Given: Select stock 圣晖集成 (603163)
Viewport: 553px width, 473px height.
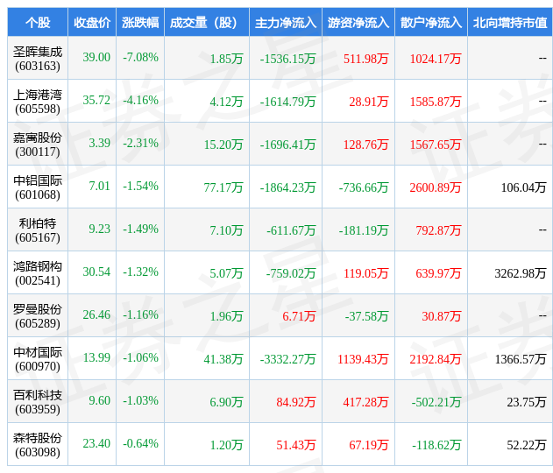Looking at the screenshot, I should (38, 59).
